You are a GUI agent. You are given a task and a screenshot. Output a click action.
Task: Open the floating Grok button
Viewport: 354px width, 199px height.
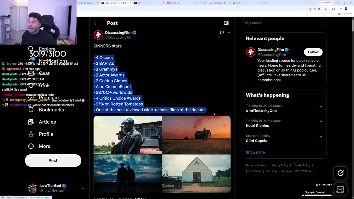click(340, 173)
